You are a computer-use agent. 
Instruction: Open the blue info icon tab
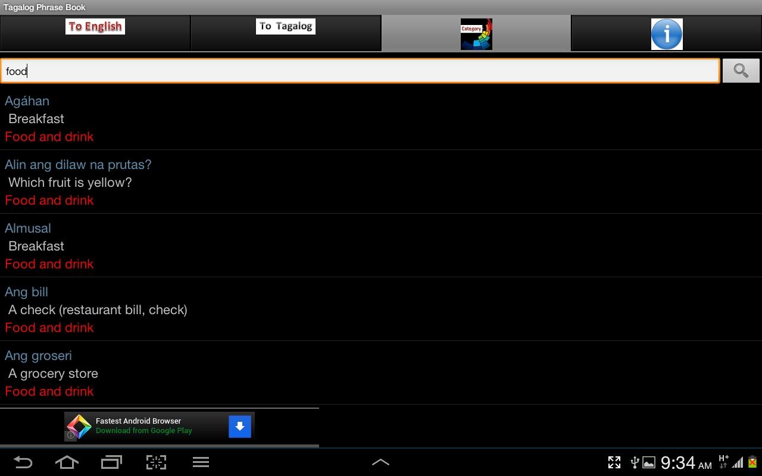tap(667, 34)
